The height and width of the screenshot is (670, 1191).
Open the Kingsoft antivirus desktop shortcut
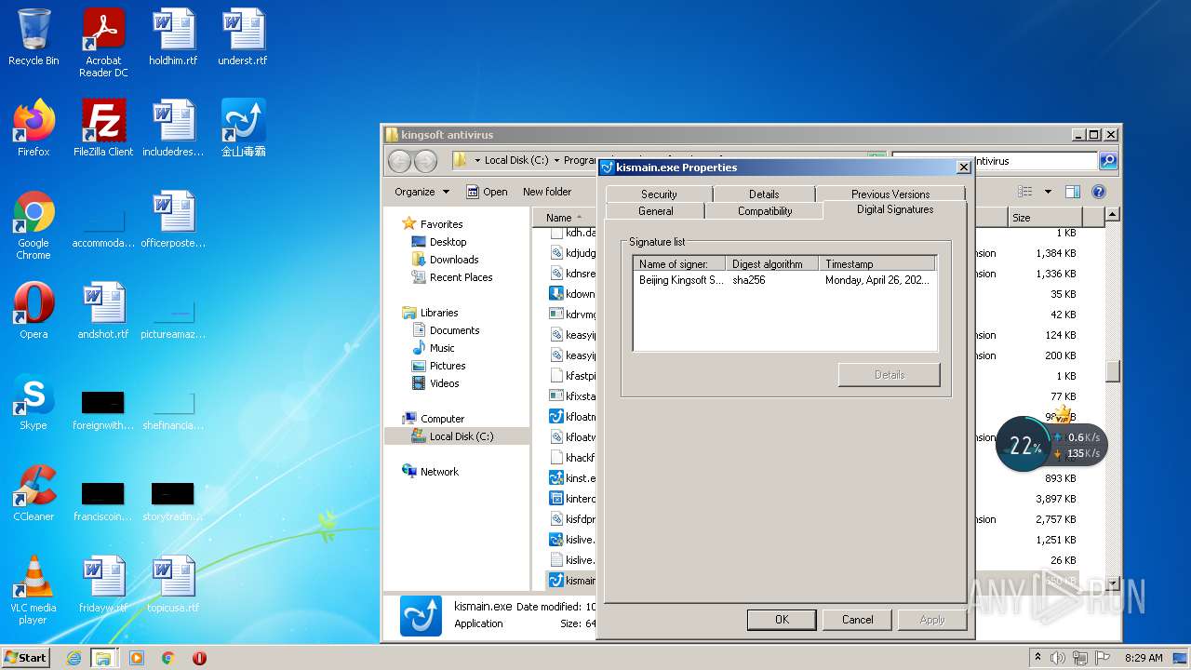(x=243, y=128)
